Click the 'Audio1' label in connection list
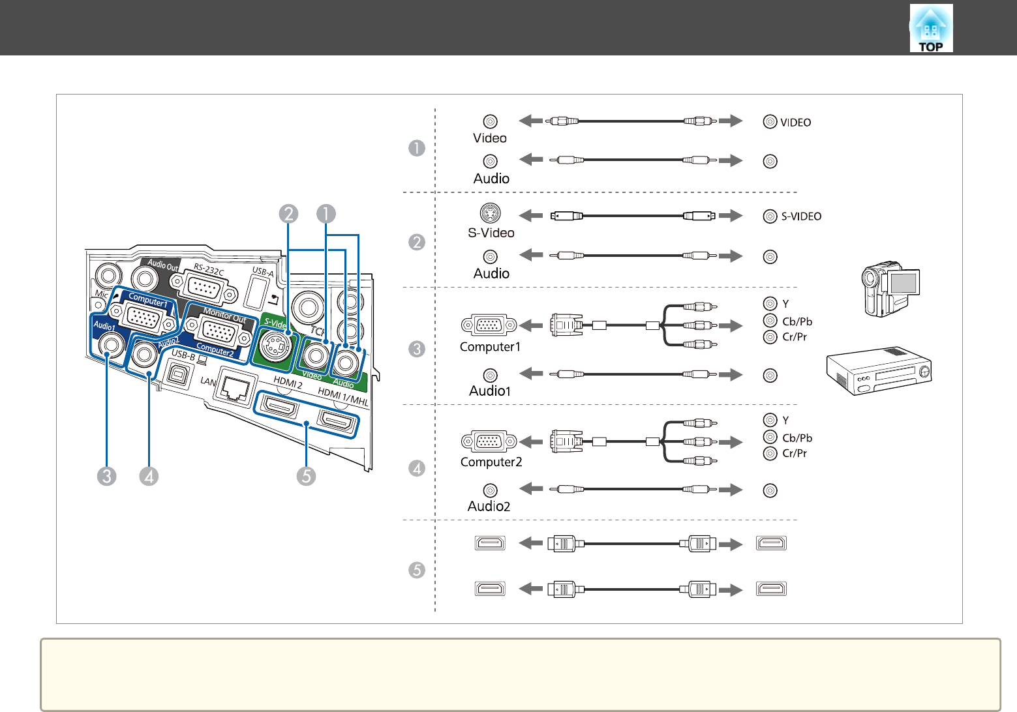Image resolution: width=1017 pixels, height=712 pixels. coord(490,391)
